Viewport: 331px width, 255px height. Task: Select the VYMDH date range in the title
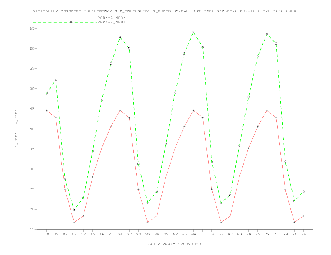click(x=257, y=11)
